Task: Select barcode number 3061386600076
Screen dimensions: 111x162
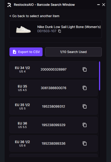Action: (53, 88)
